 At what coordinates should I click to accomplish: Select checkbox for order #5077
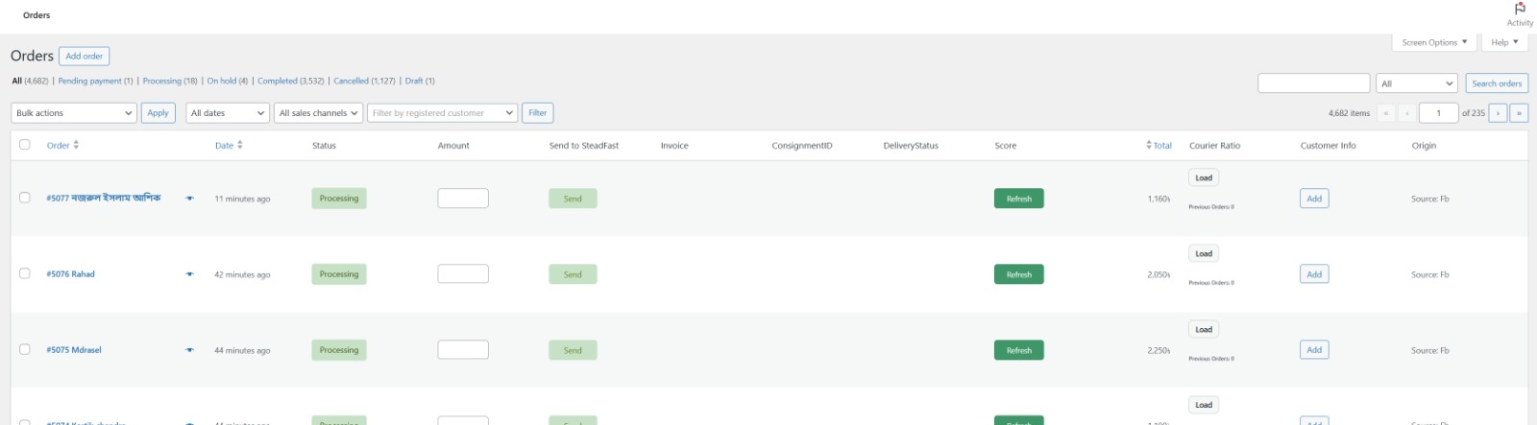[x=25, y=198]
